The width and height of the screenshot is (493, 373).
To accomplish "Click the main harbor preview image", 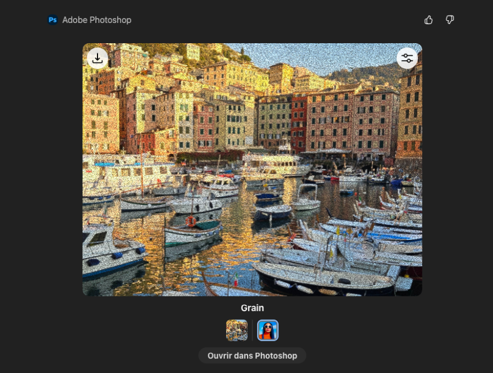I will pyautogui.click(x=252, y=170).
